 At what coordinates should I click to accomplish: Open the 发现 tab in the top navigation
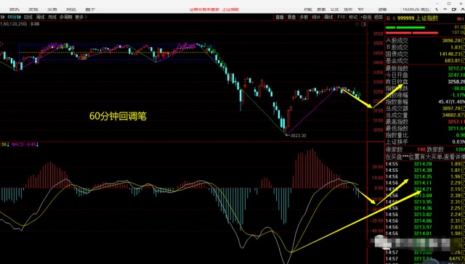coord(33,9)
